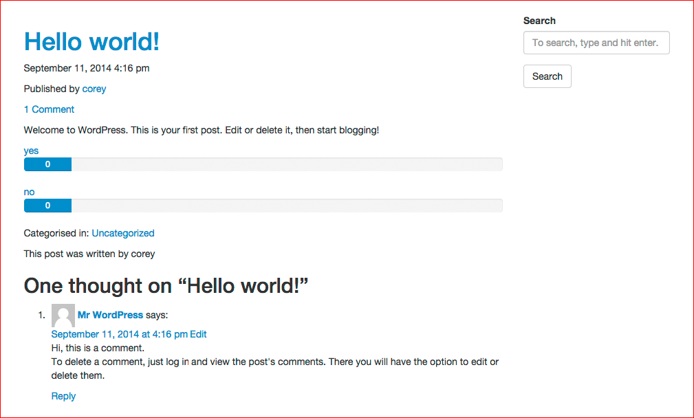Screen dimensions: 694x418
Task: Jump to the "1 Comment" link
Action: pos(49,109)
